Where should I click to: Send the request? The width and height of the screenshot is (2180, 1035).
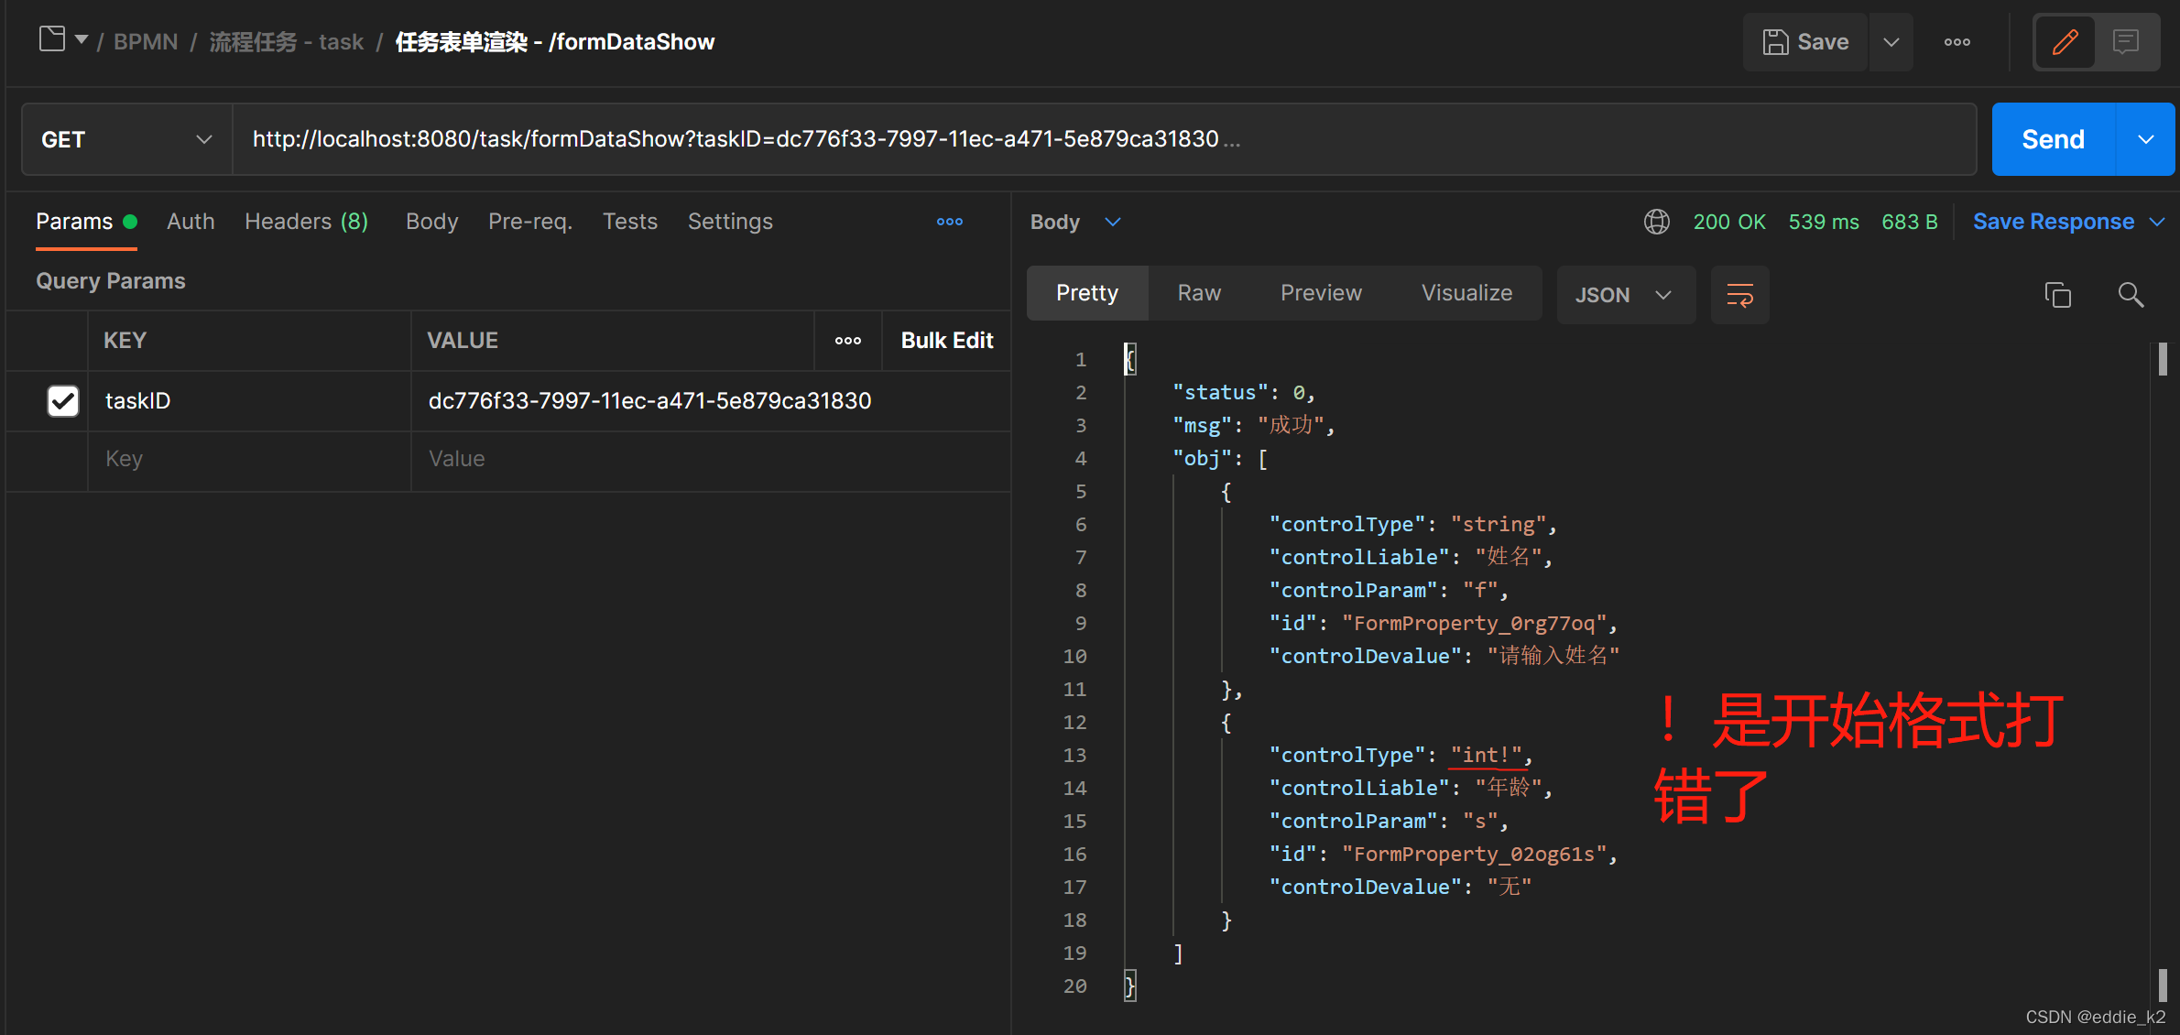click(x=2054, y=139)
